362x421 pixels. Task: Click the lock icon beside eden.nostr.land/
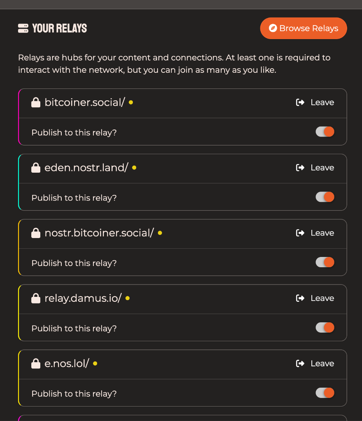[36, 168]
